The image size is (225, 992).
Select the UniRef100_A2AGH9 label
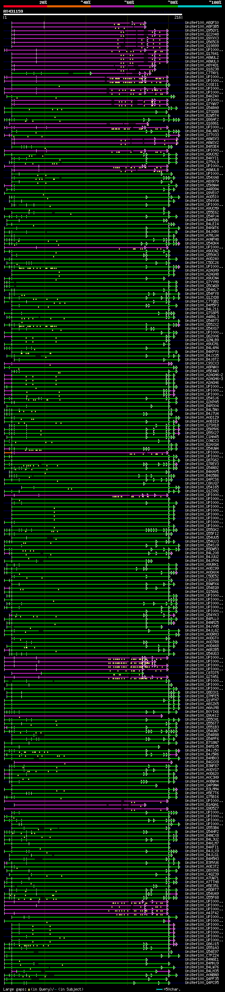pyautogui.click(x=202, y=270)
